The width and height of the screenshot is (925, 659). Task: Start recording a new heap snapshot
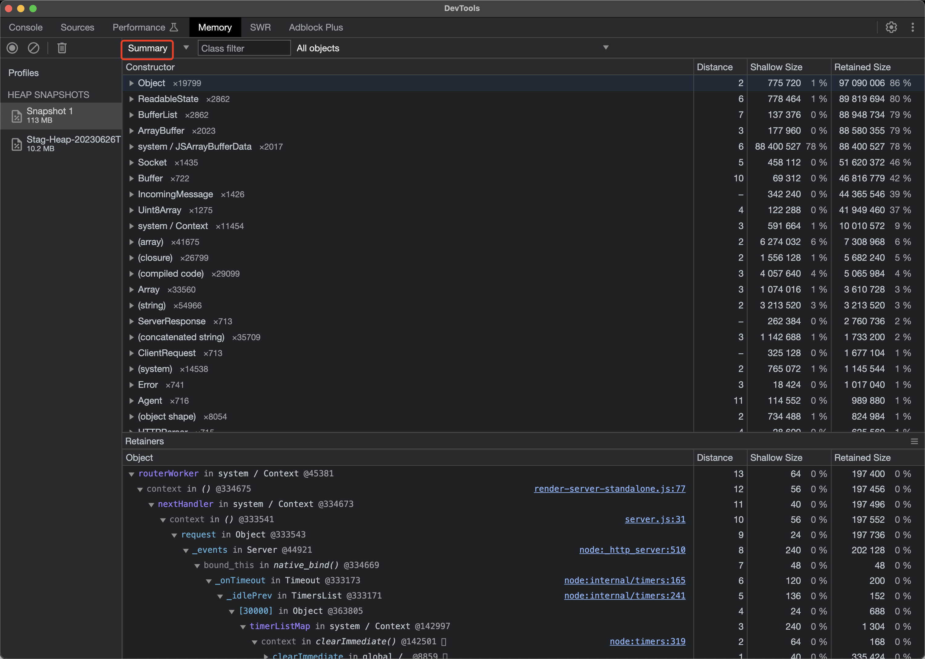(x=12, y=48)
